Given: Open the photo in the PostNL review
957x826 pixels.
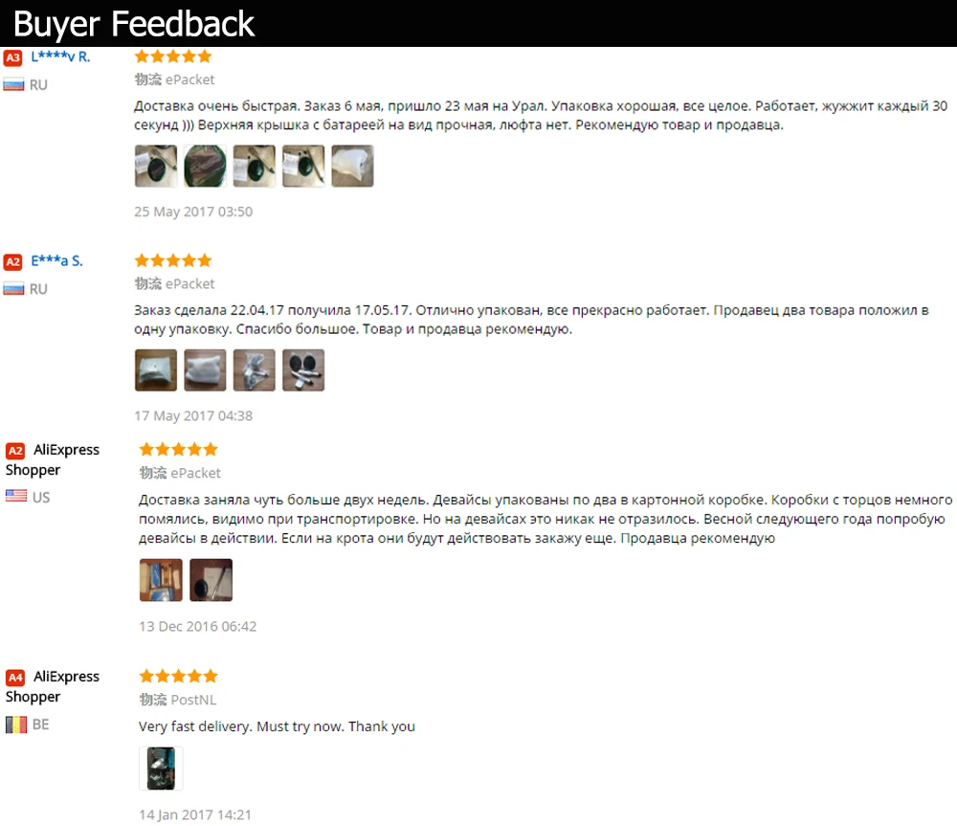Looking at the screenshot, I should click(x=161, y=768).
